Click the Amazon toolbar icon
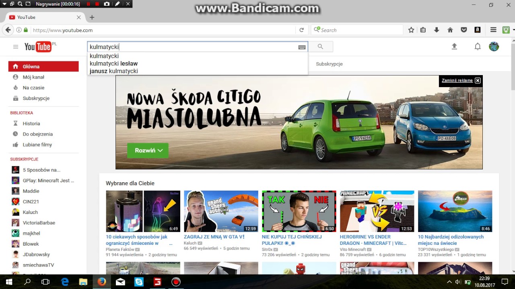515x289 pixels. click(x=478, y=30)
